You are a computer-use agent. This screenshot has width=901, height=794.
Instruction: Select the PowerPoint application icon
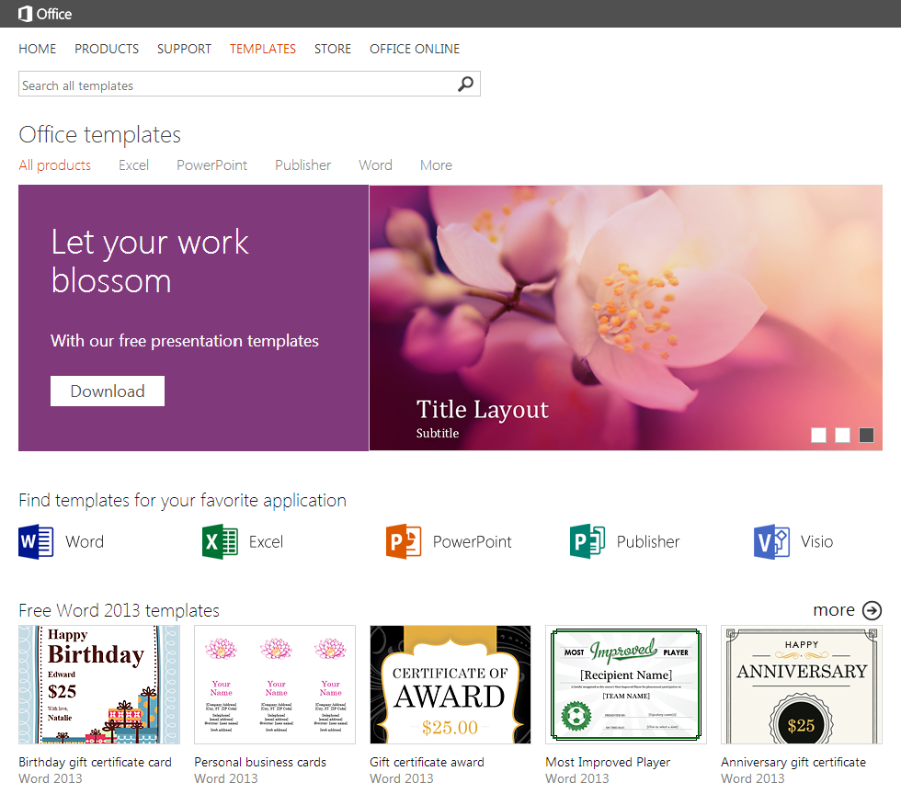[x=404, y=541]
